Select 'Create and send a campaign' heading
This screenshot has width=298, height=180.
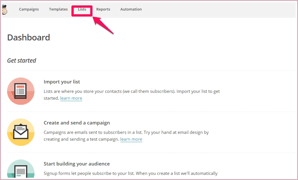[77, 123]
